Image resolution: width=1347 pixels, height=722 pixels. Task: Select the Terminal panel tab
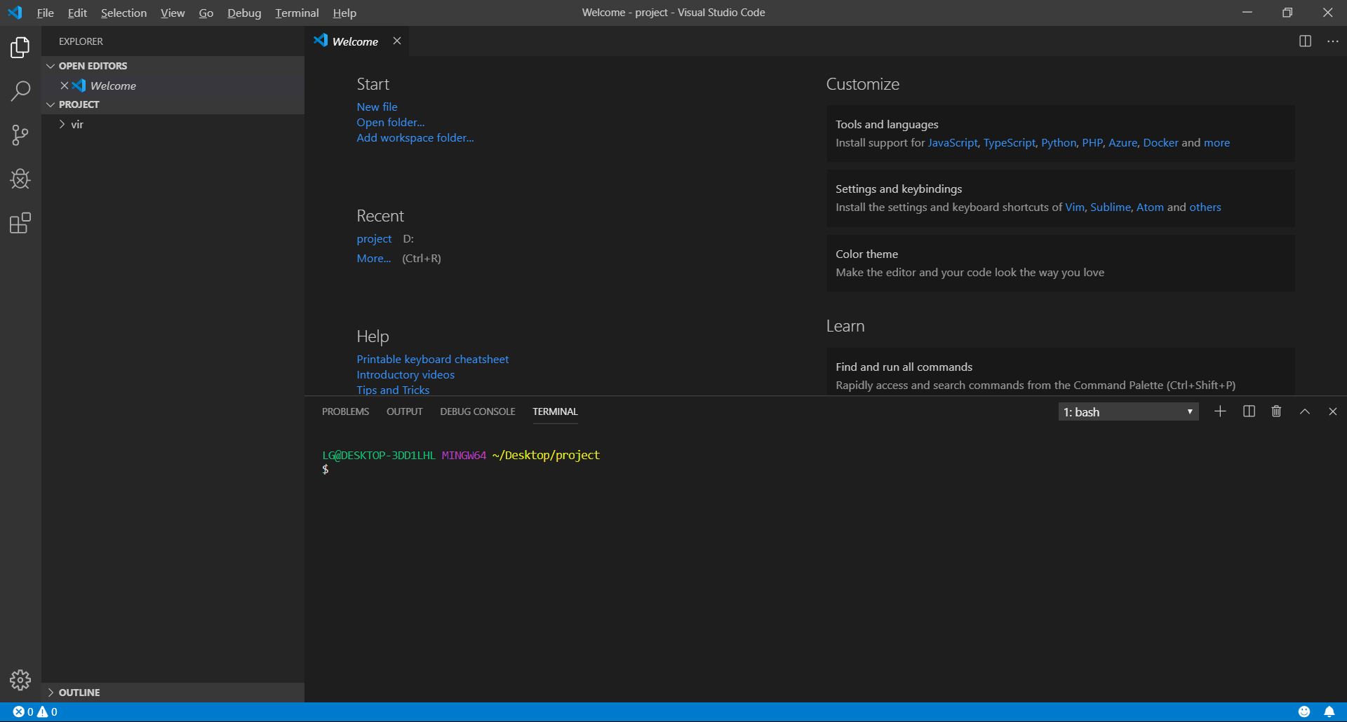[555, 411]
